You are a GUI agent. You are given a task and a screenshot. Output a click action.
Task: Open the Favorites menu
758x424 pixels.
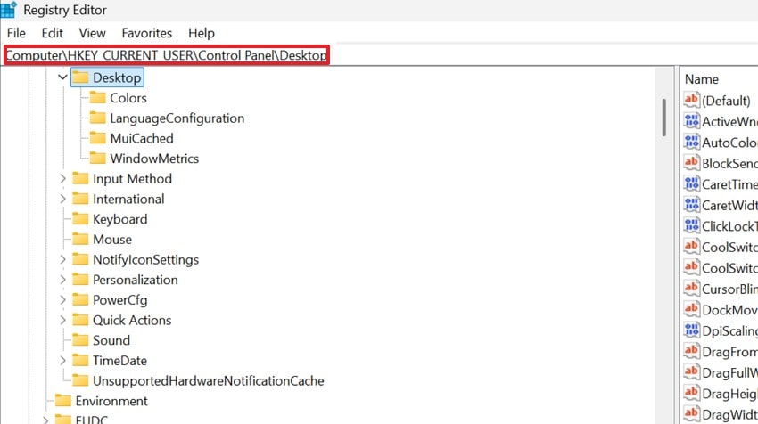147,33
